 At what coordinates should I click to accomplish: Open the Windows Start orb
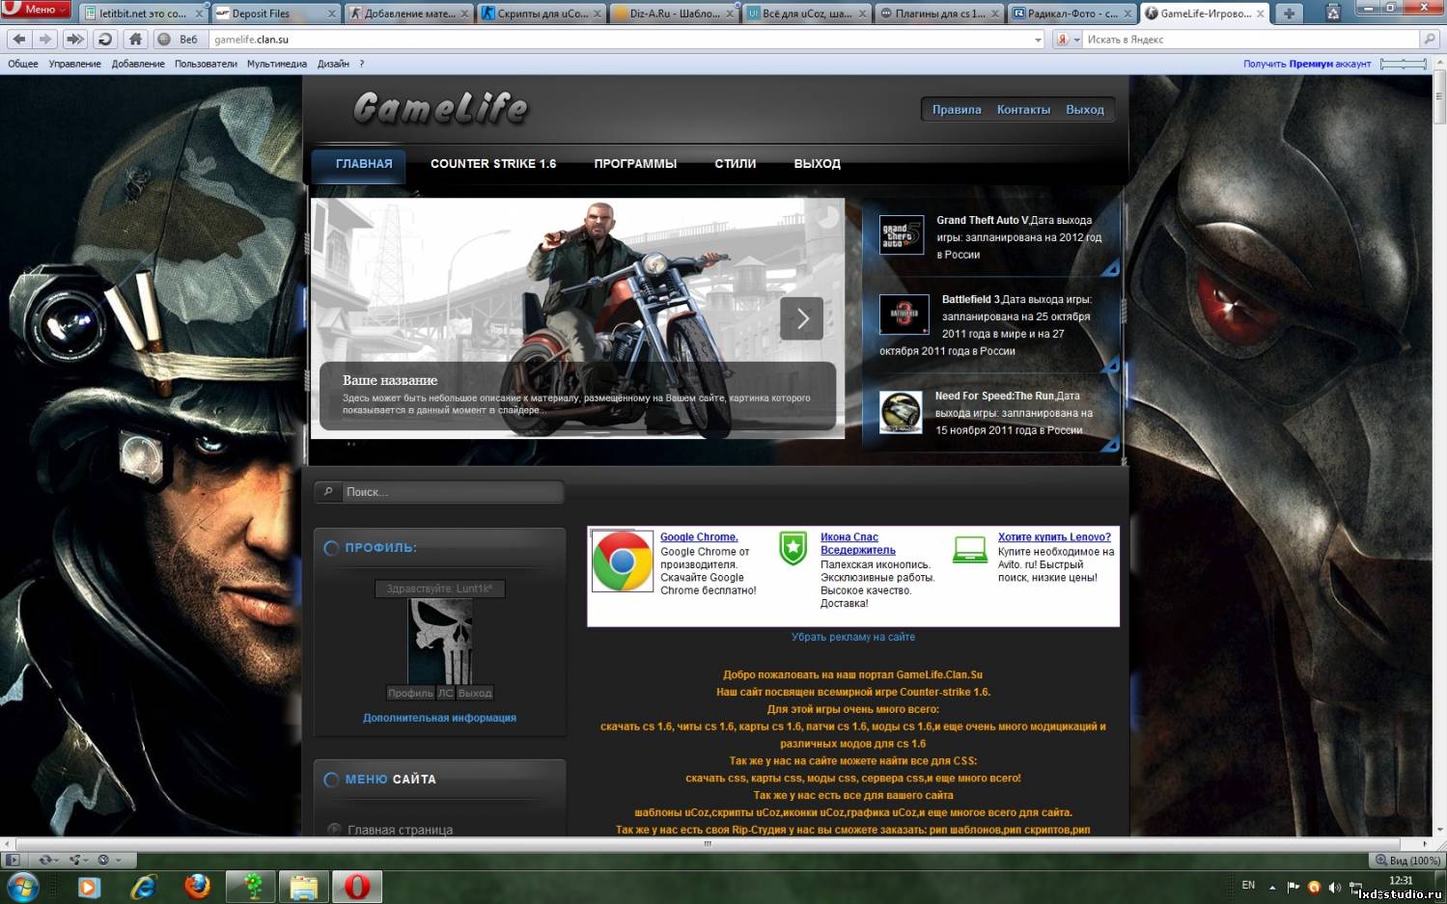pos(23,886)
